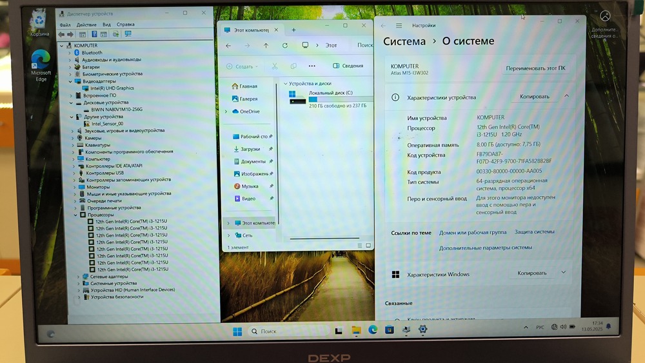Click the refresh icon in File Explorer

(284, 46)
